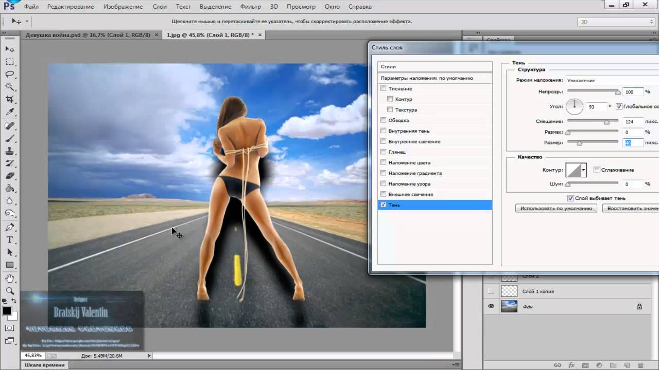Select the History Brush tool
Viewport: 659px width, 370px height.
10,164
